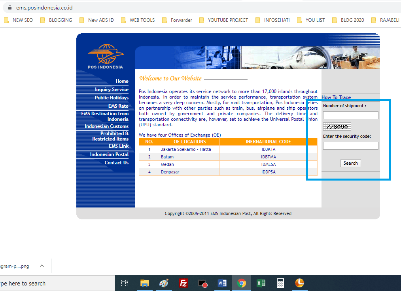This screenshot has height=293, width=401.
Task: Open Inquiry Service in the sidebar
Action: (x=112, y=89)
